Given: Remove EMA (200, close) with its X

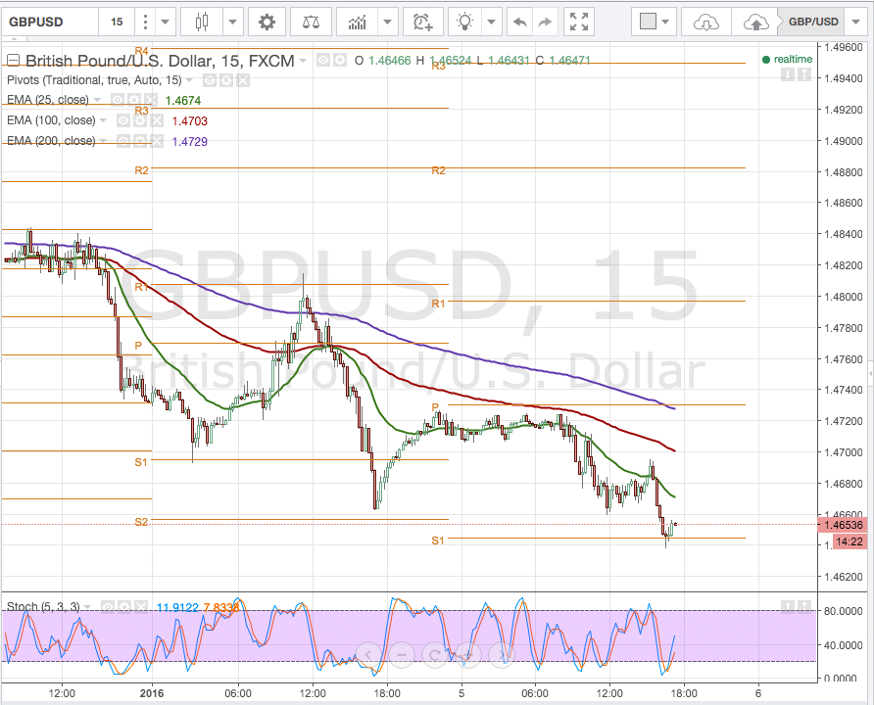Looking at the screenshot, I should coord(157,141).
